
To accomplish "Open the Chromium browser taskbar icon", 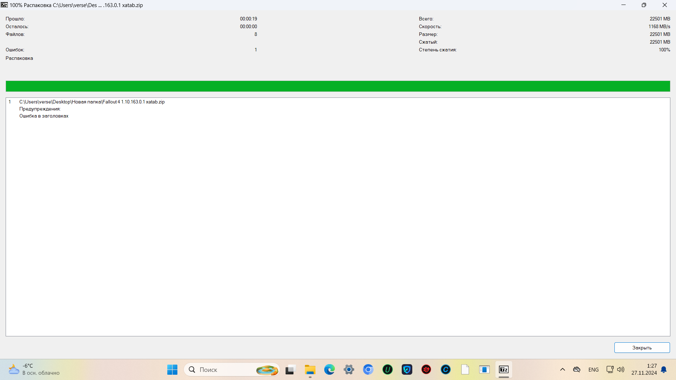I will click(368, 369).
